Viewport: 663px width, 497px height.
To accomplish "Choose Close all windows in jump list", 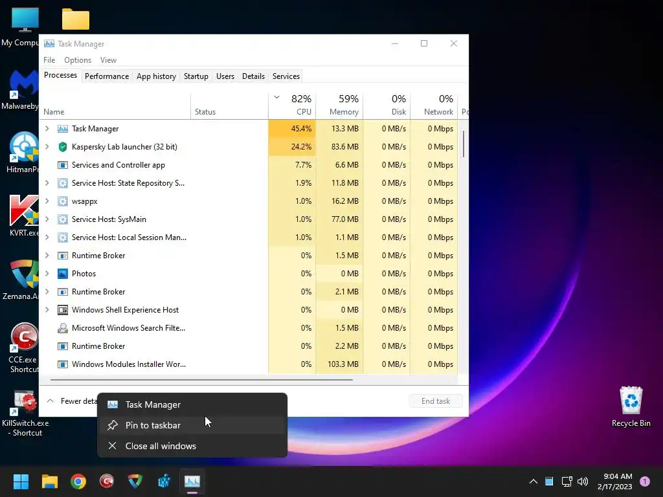I will 192,446.
